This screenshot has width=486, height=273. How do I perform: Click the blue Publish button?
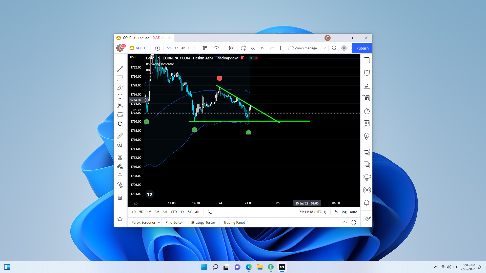point(362,48)
